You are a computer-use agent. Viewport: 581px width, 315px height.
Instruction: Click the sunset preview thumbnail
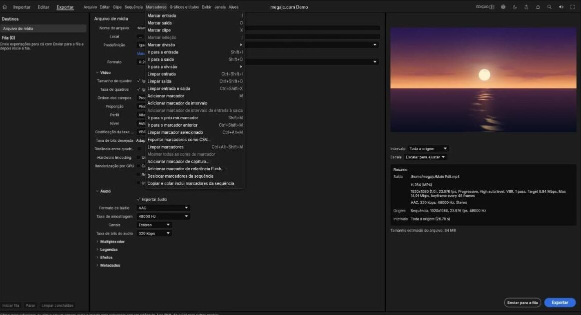coord(483,79)
